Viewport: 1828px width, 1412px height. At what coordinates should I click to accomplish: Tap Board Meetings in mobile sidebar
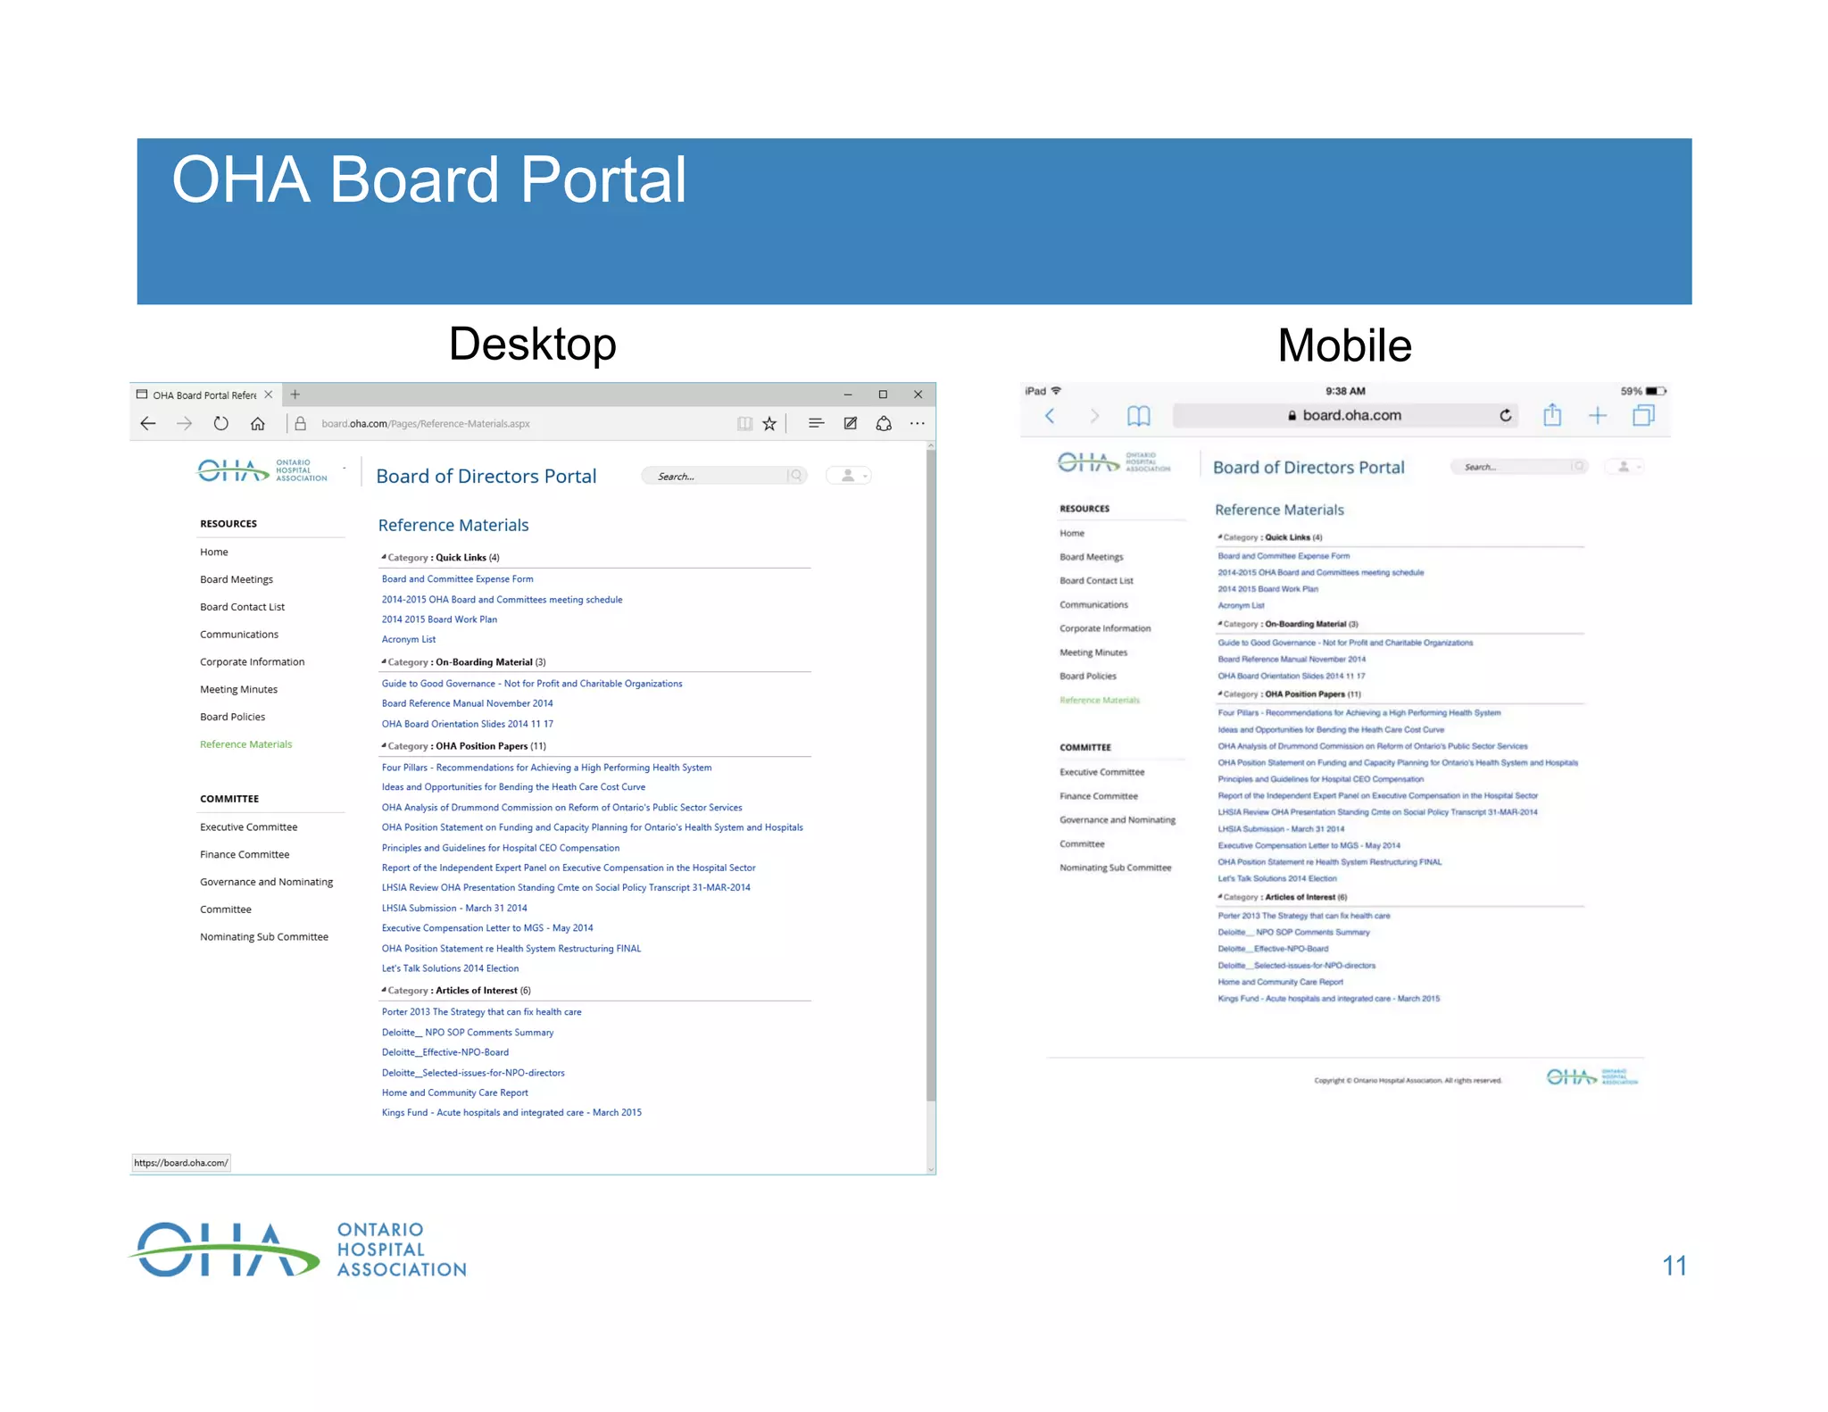coord(1092,557)
